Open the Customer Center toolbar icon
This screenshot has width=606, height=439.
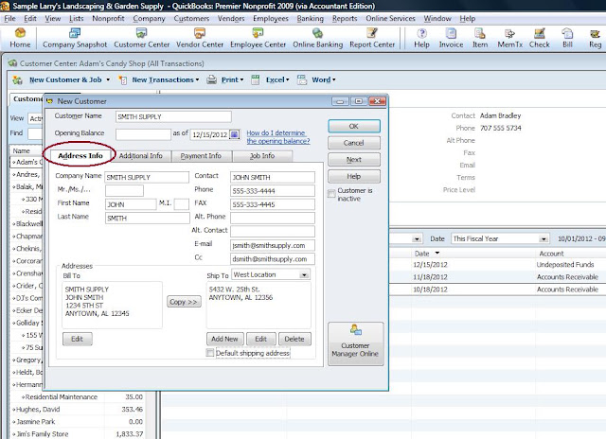click(x=141, y=38)
